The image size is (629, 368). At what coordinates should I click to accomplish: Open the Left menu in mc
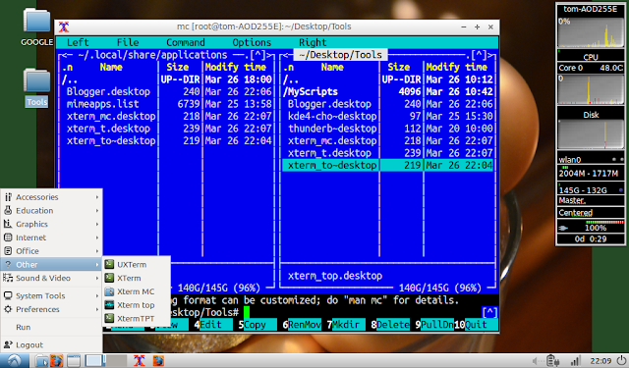coord(78,42)
